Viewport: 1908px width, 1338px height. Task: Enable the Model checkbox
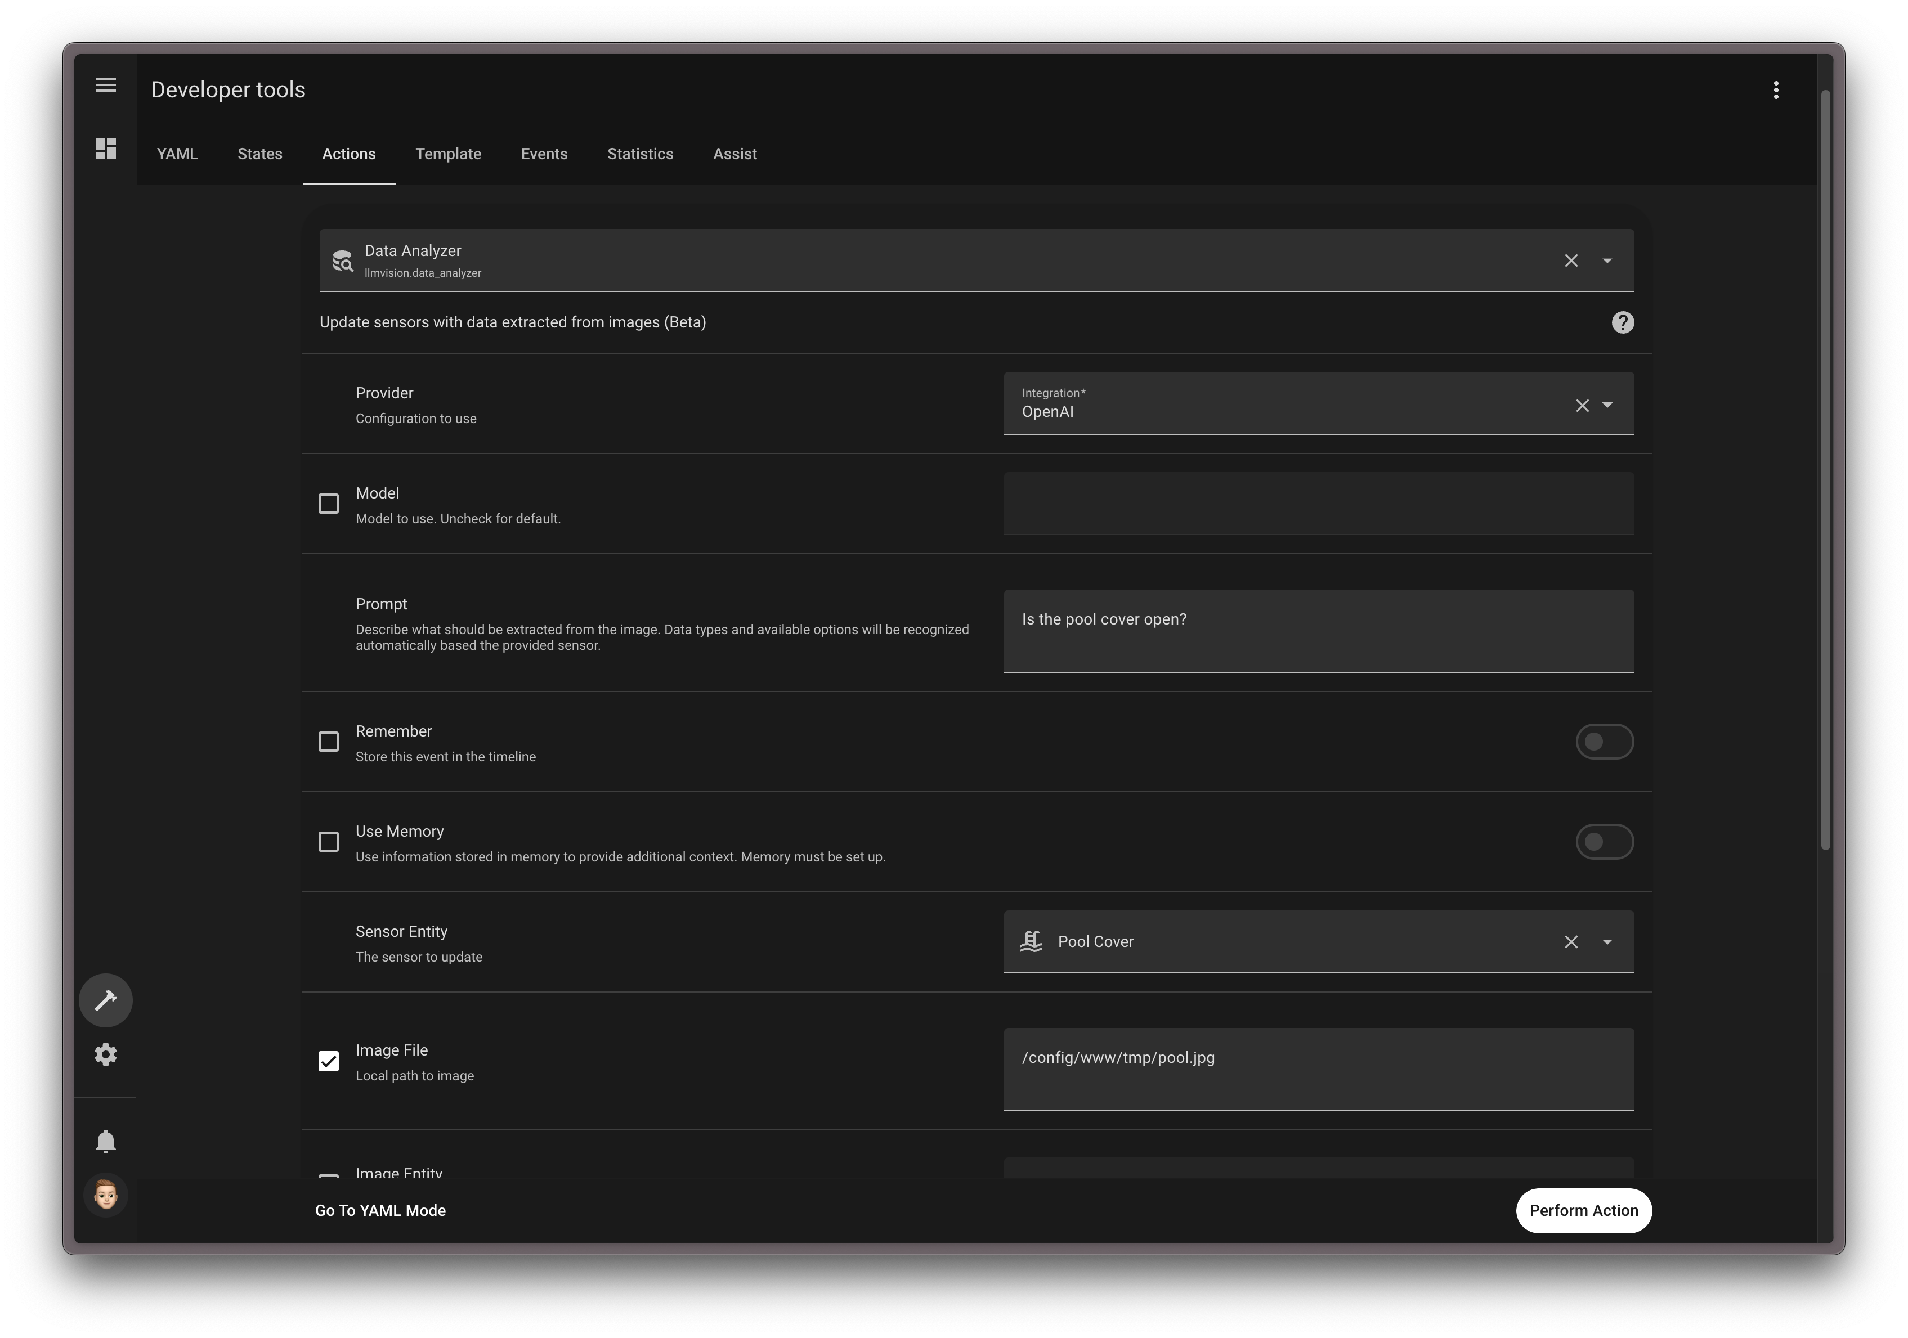click(x=328, y=504)
